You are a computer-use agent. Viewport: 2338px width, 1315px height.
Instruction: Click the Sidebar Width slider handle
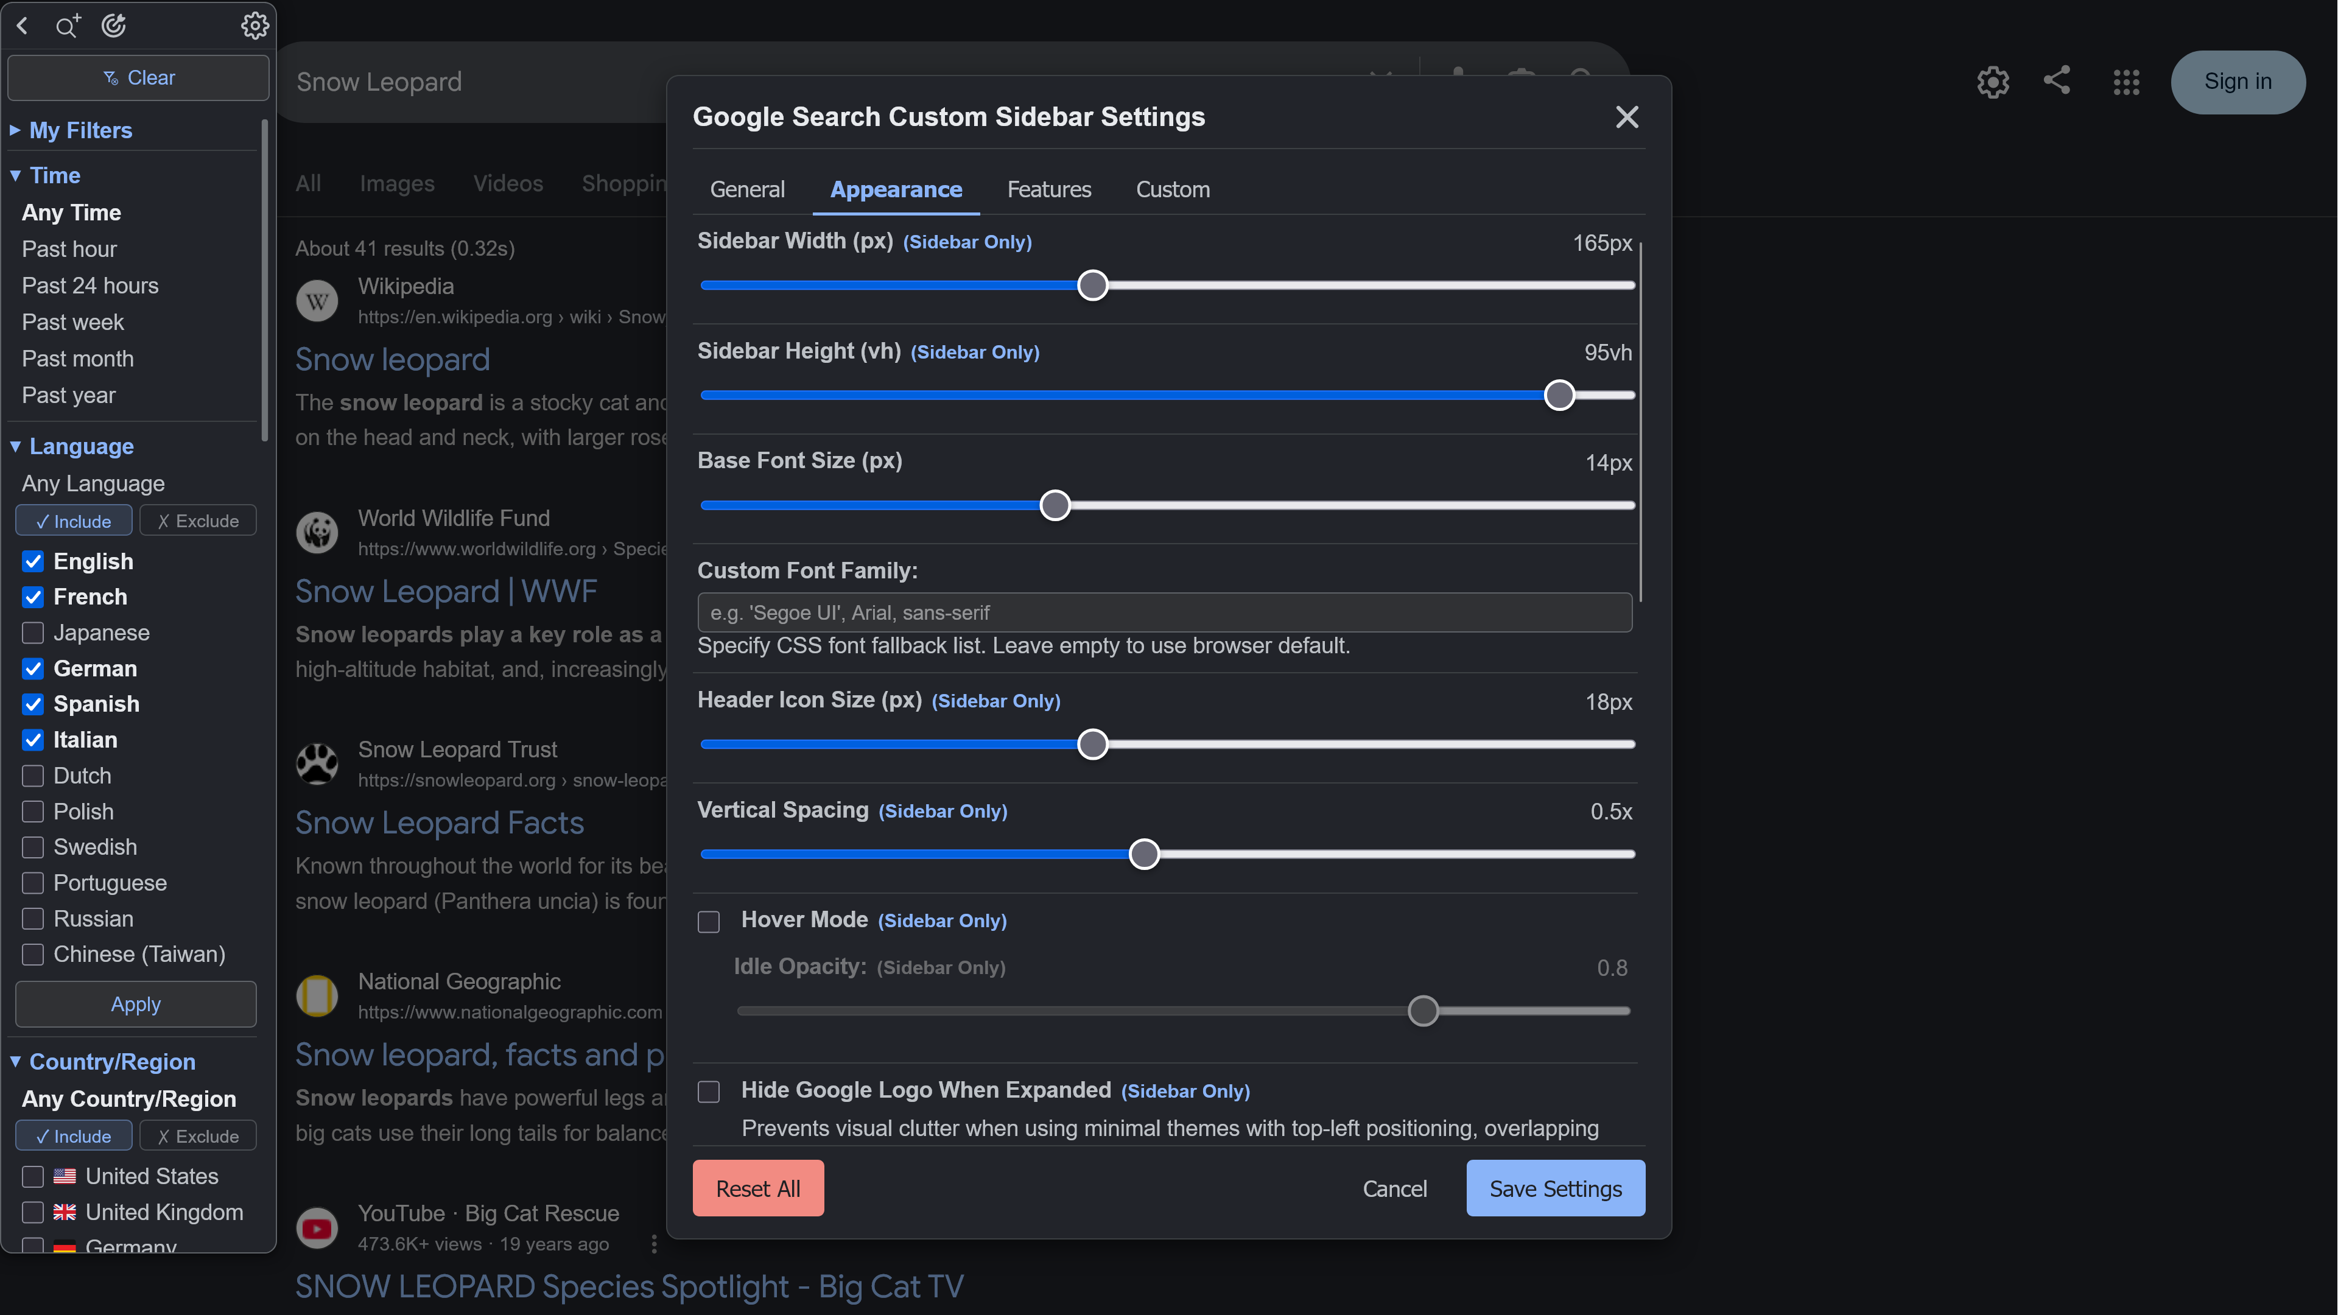click(1093, 286)
